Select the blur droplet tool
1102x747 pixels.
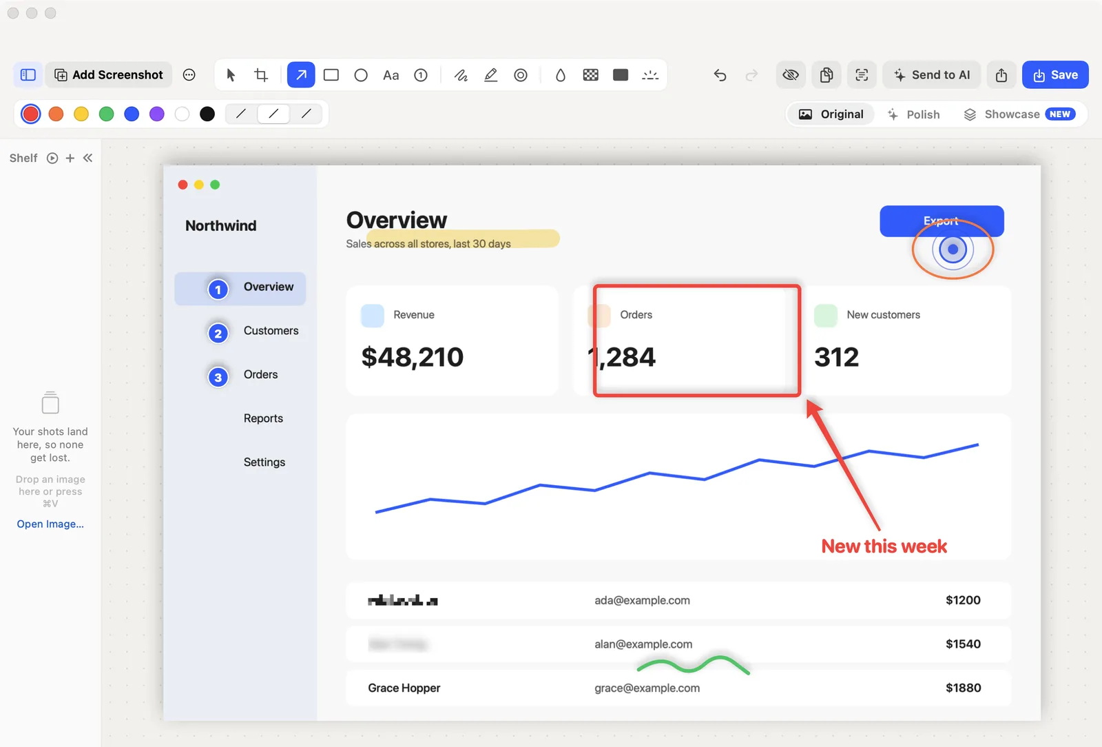click(561, 75)
